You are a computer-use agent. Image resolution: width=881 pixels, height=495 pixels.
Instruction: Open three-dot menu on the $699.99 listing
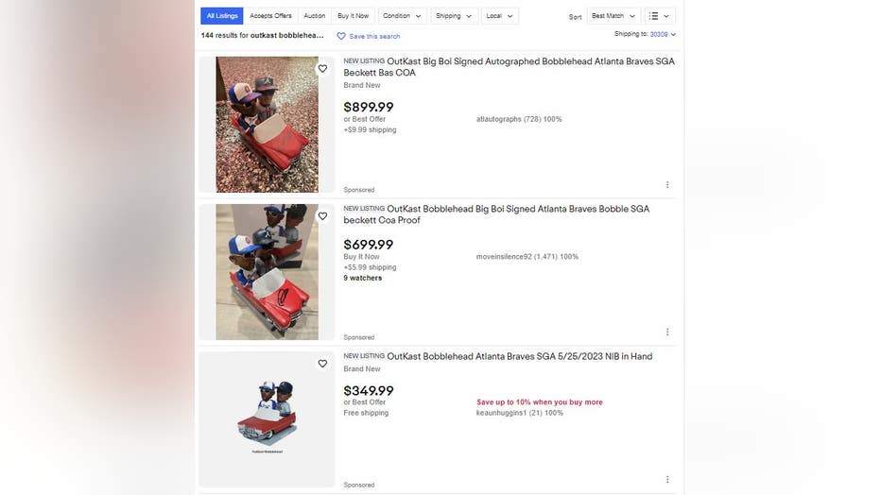pos(667,332)
